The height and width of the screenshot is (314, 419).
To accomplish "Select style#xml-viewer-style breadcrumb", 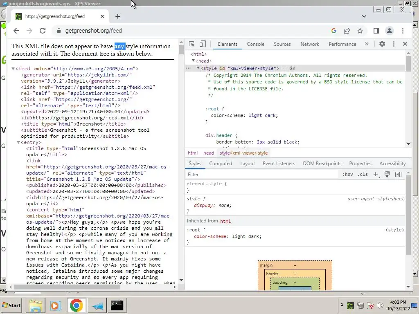I will tap(244, 153).
